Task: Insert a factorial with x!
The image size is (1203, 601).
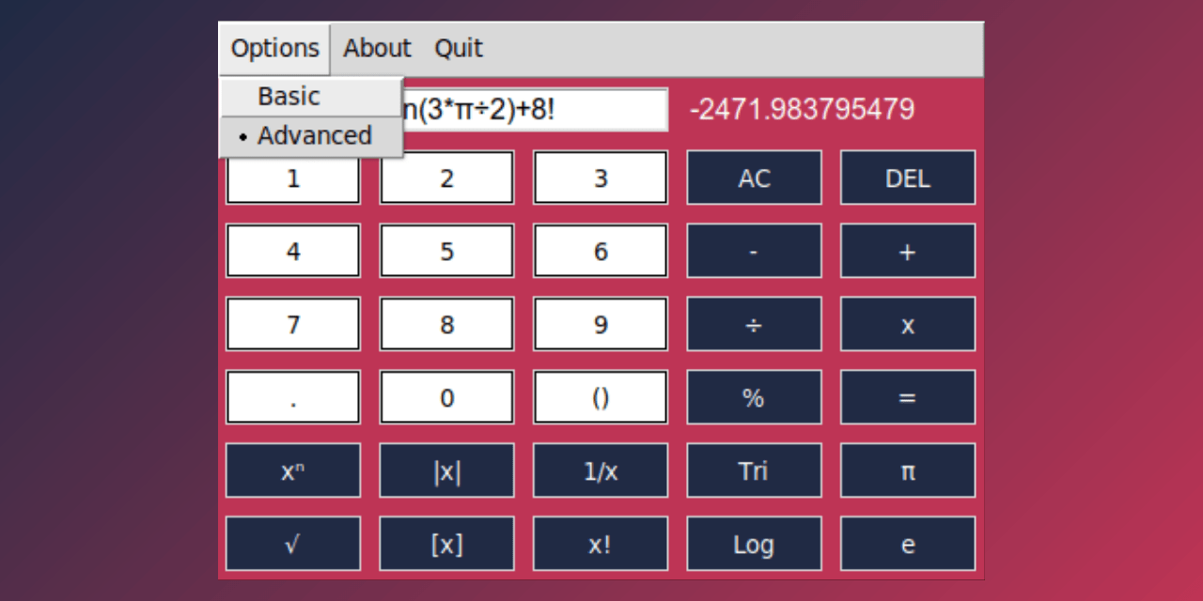Action: [x=600, y=544]
